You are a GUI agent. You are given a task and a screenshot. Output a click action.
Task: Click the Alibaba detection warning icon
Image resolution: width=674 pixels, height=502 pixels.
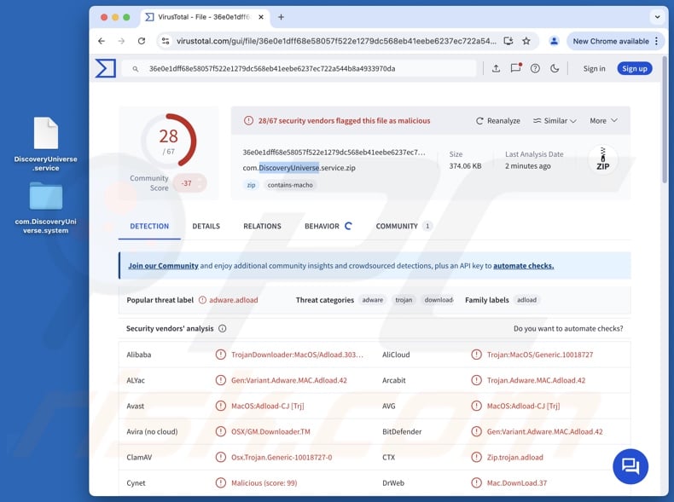220,355
